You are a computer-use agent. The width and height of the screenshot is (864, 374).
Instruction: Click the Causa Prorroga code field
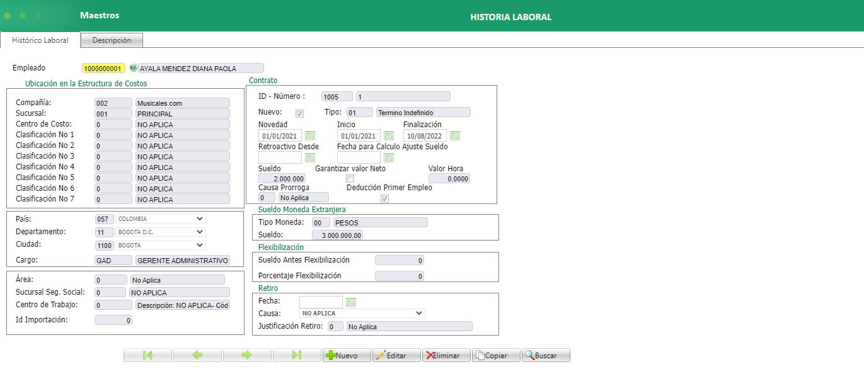tap(267, 197)
